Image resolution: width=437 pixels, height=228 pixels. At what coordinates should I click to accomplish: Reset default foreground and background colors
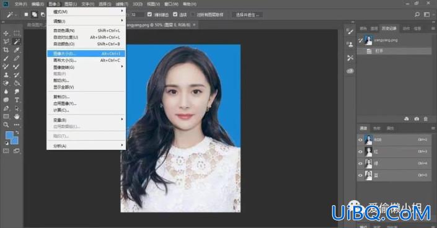(7, 143)
